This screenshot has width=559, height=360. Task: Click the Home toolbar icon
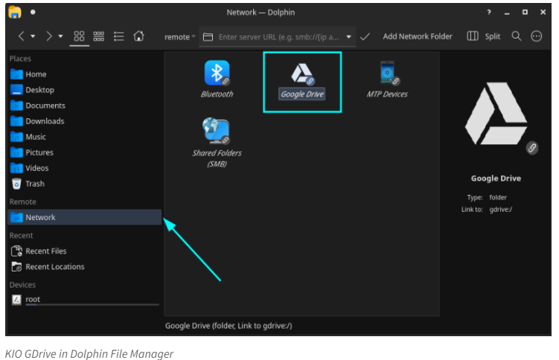coord(138,36)
